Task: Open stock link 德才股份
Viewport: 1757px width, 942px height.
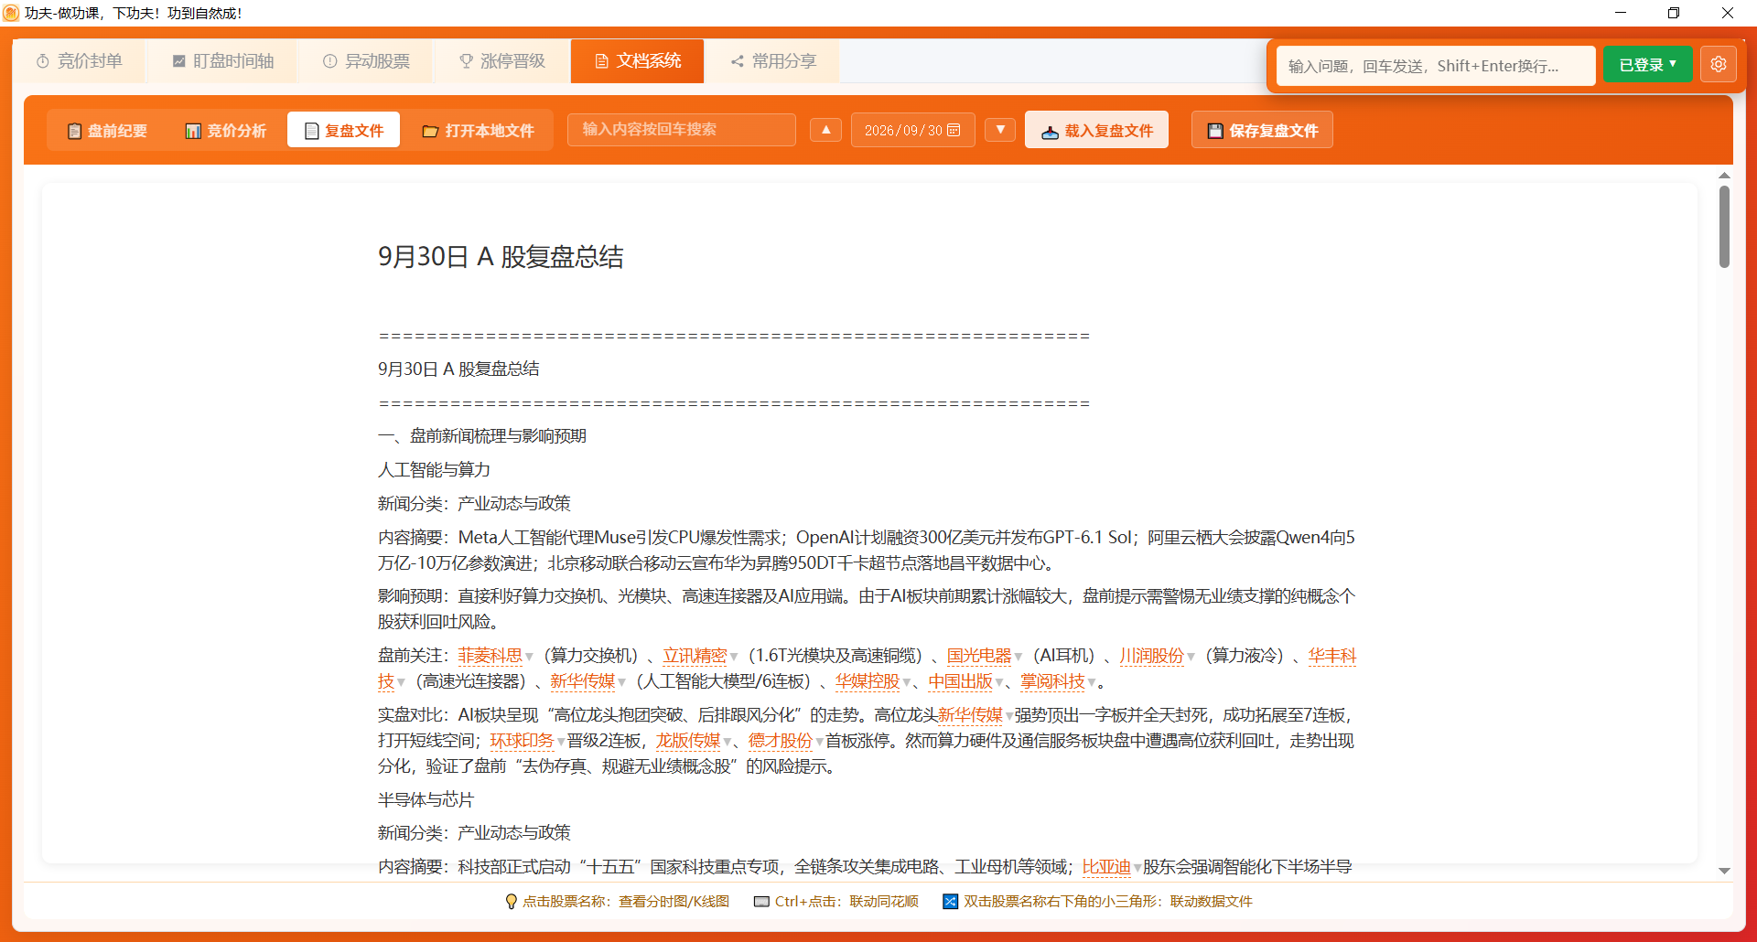Action: tap(781, 741)
